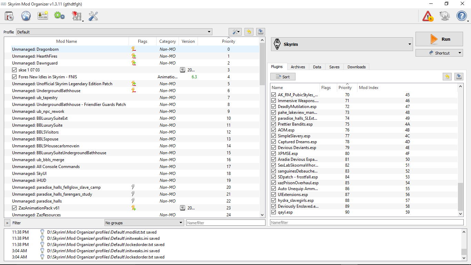Click flag icon on Unofficial Skyrim Legendary Patch

tap(133, 84)
